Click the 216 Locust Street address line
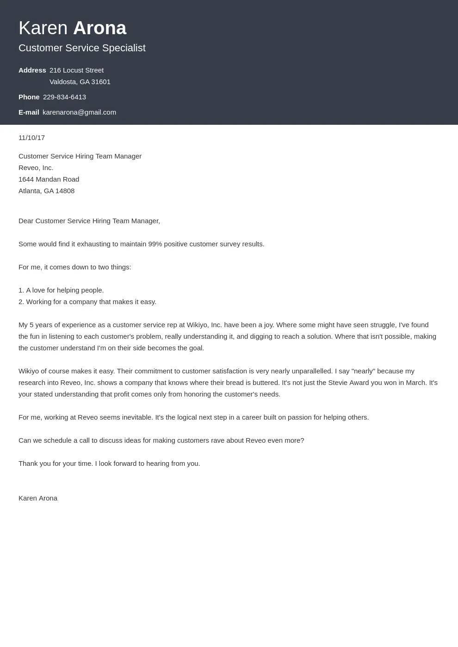458x647 pixels. [76, 70]
